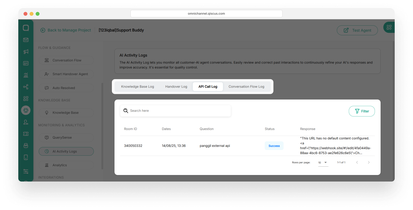Open the app grid icon at top right

[389, 27]
